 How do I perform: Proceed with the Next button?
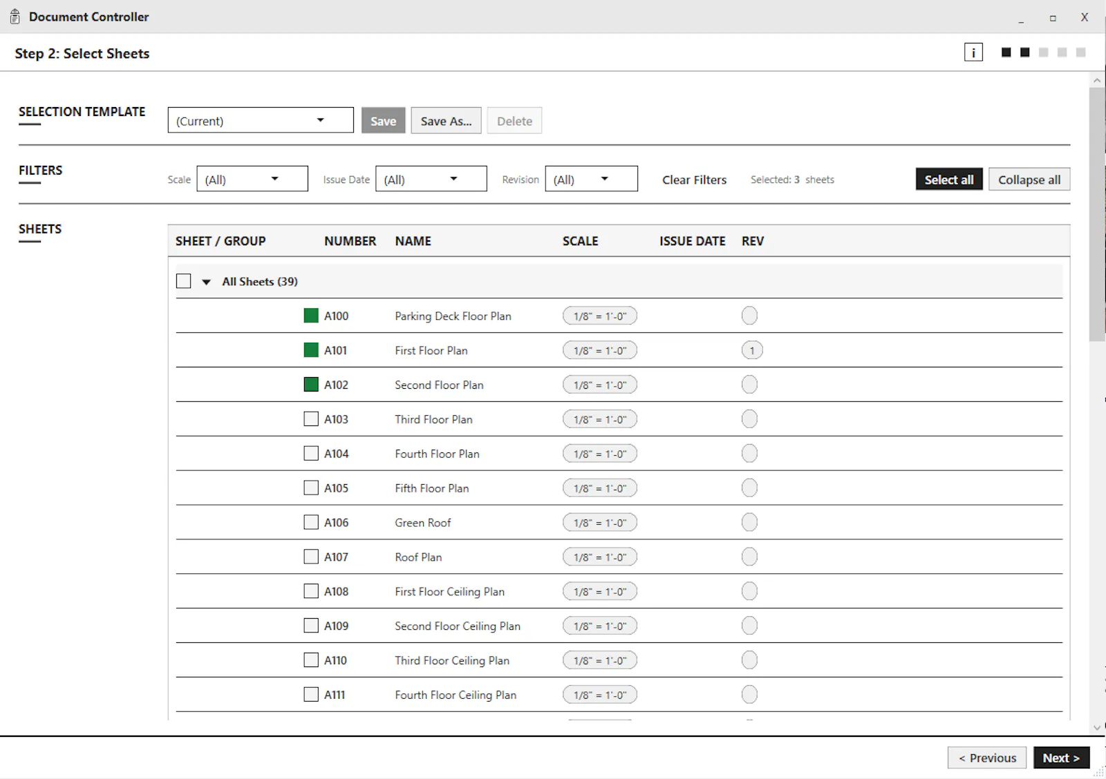pos(1061,758)
